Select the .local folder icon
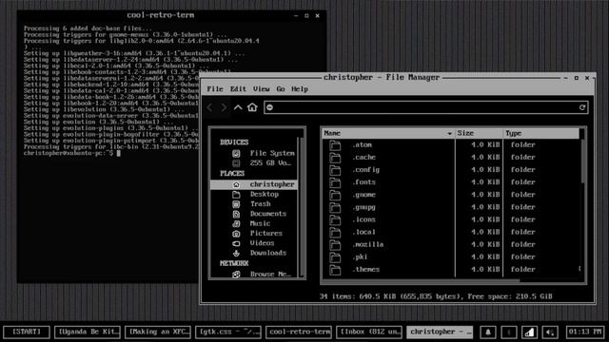This screenshot has width=609, height=342. point(335,232)
